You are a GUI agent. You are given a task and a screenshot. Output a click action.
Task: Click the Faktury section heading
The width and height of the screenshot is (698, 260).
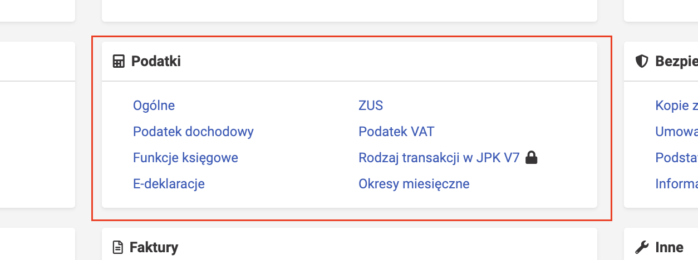[154, 247]
